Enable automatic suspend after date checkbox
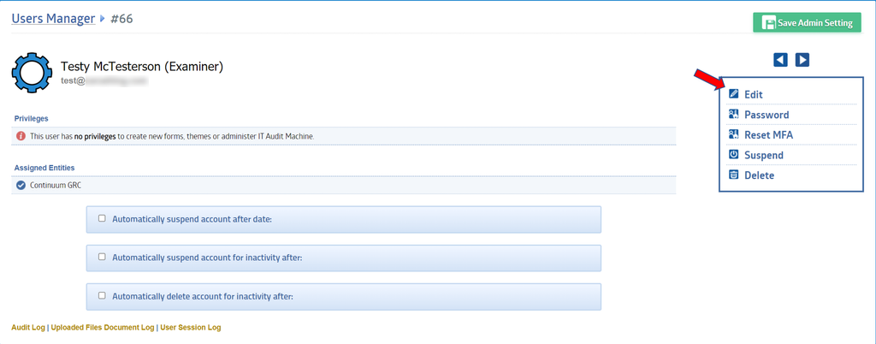Image resolution: width=876 pixels, height=344 pixels. (102, 218)
